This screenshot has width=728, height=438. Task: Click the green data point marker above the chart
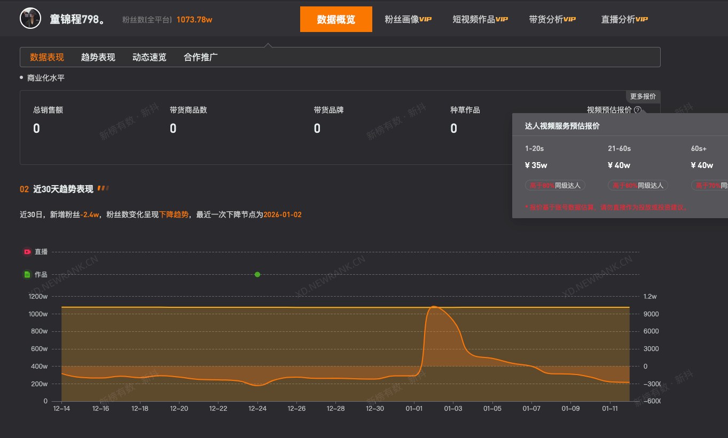click(257, 274)
